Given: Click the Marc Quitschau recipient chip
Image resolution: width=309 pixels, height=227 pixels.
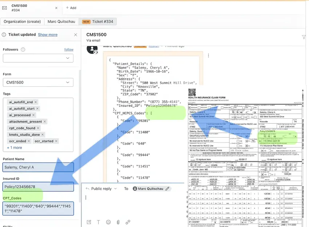Looking at the screenshot, I should pos(151,189).
